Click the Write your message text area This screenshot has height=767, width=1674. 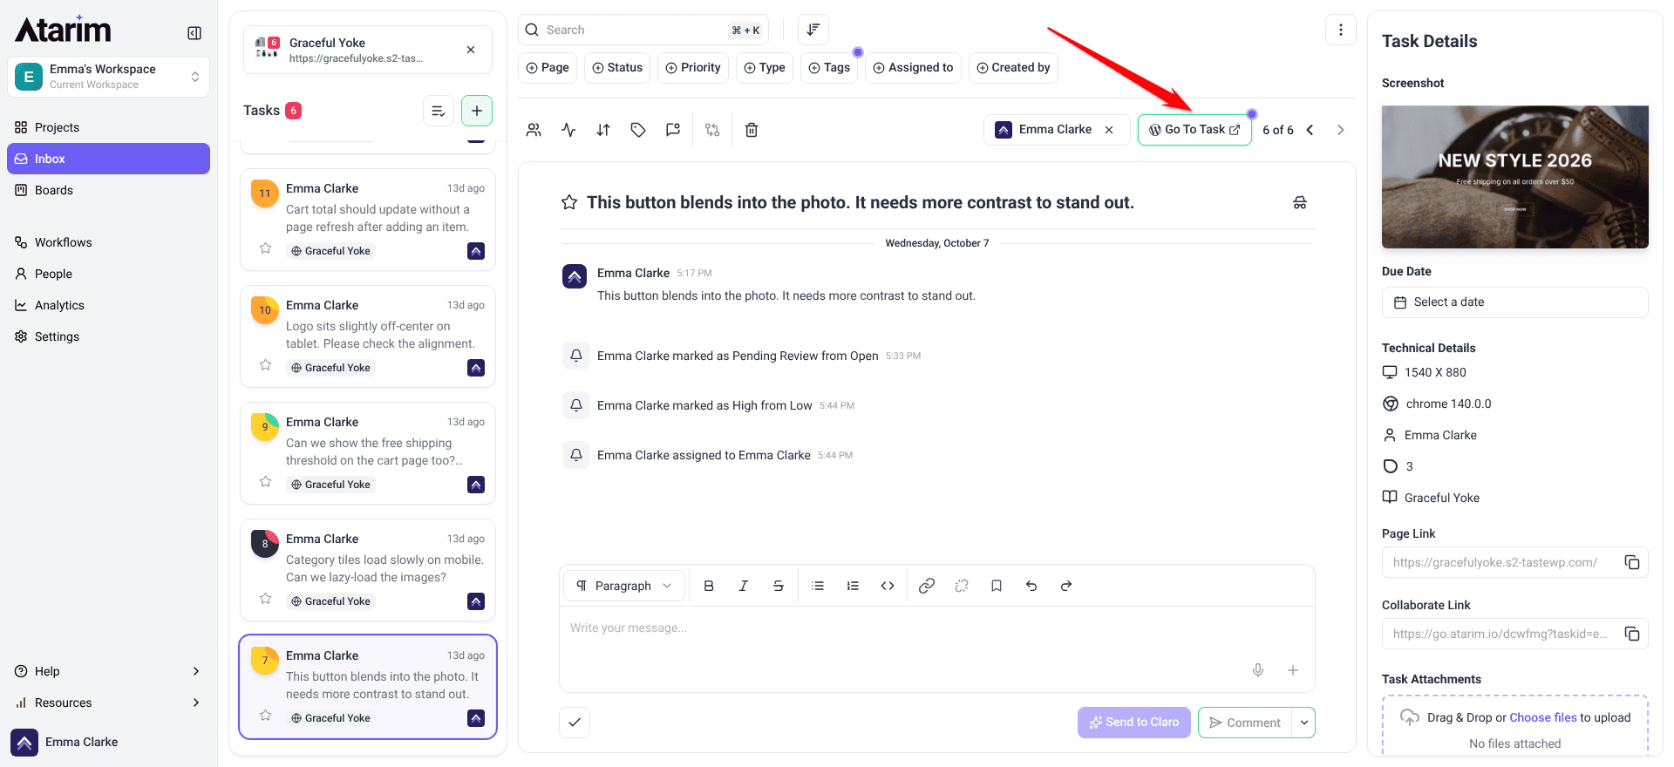click(937, 648)
